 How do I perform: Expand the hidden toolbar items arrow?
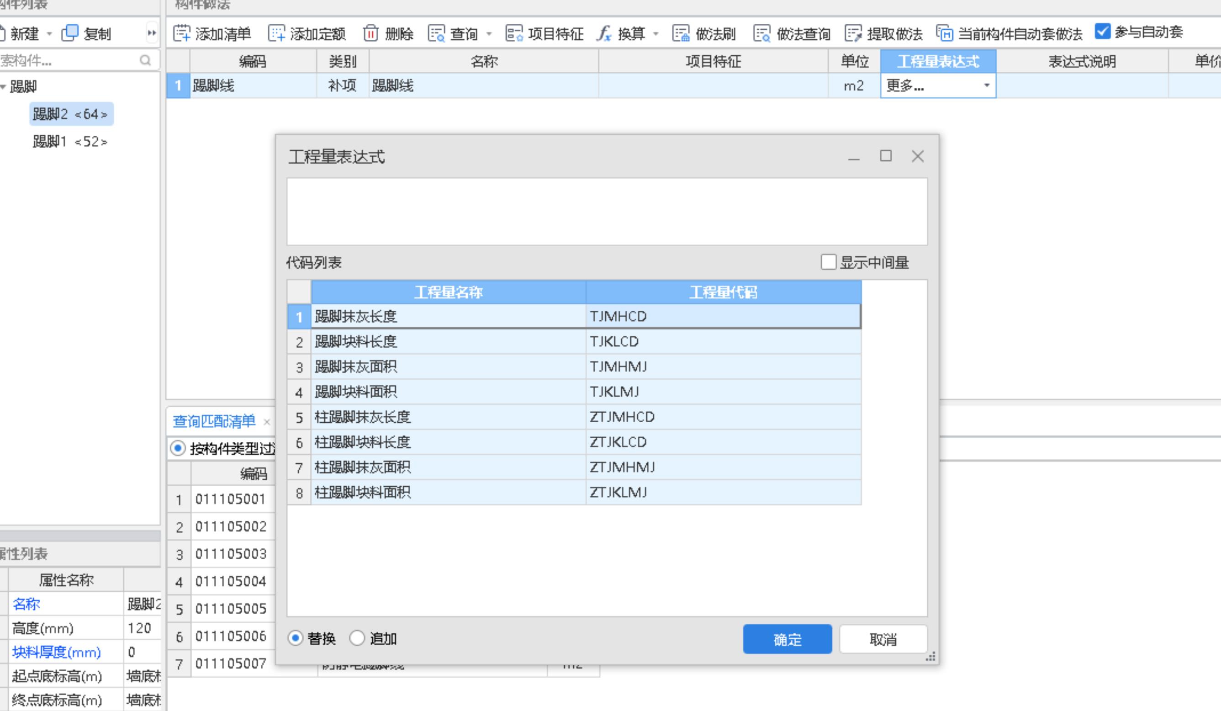(x=152, y=33)
